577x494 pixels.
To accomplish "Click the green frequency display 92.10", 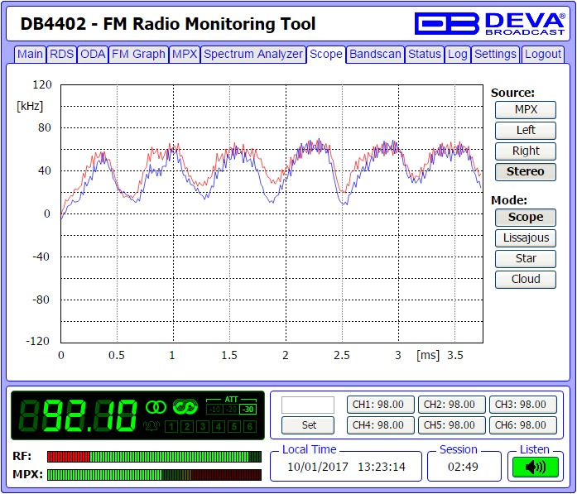I will (78, 415).
